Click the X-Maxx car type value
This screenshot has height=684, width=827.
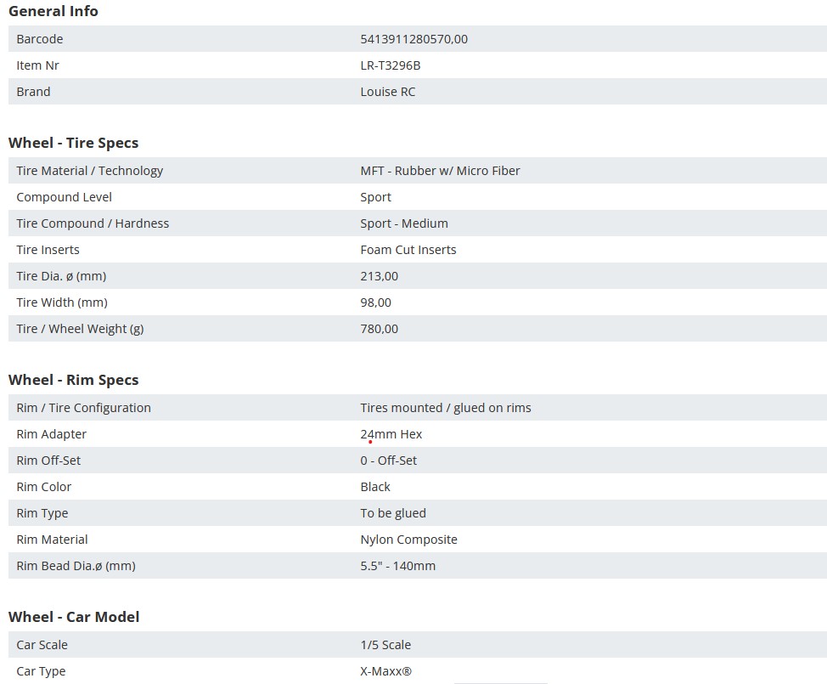(386, 671)
